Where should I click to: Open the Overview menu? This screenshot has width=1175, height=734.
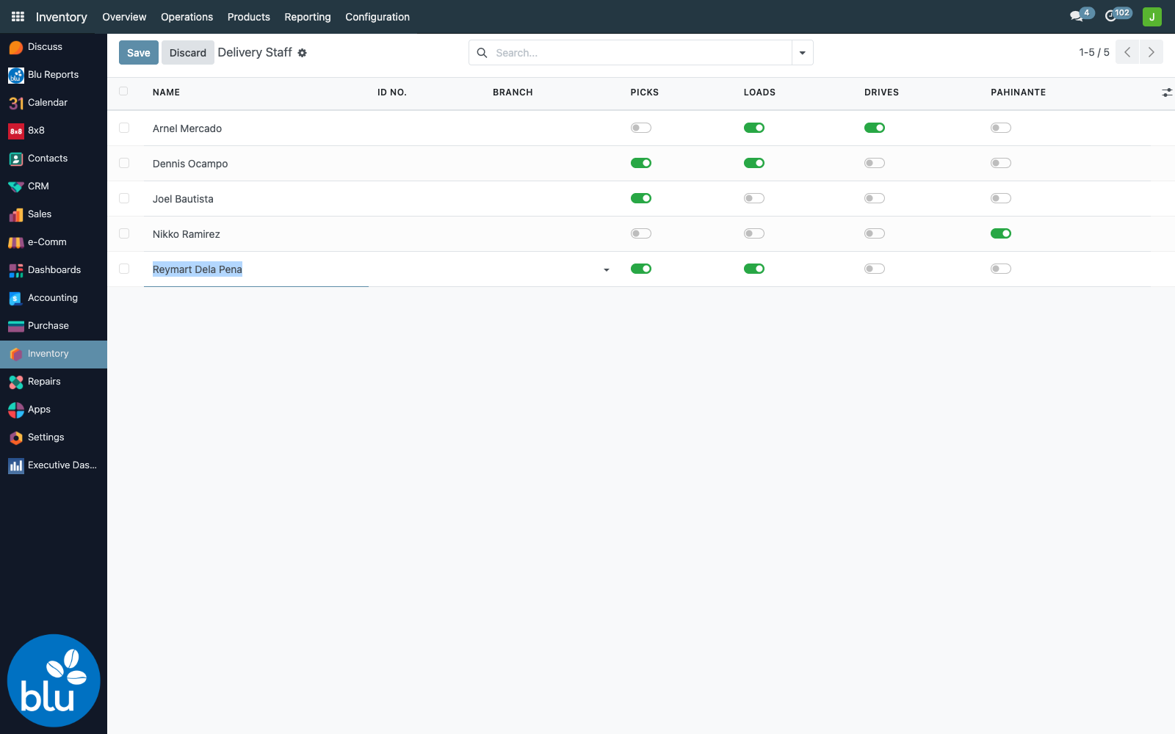click(124, 17)
